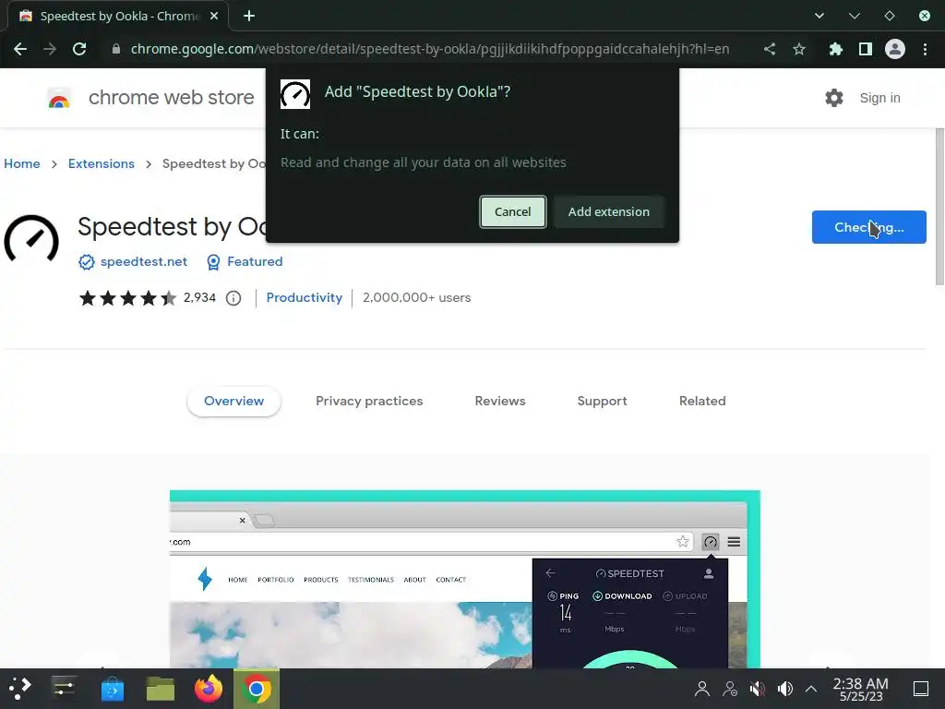Share this page using the share icon
Viewport: 945px width, 709px height.
click(x=770, y=49)
